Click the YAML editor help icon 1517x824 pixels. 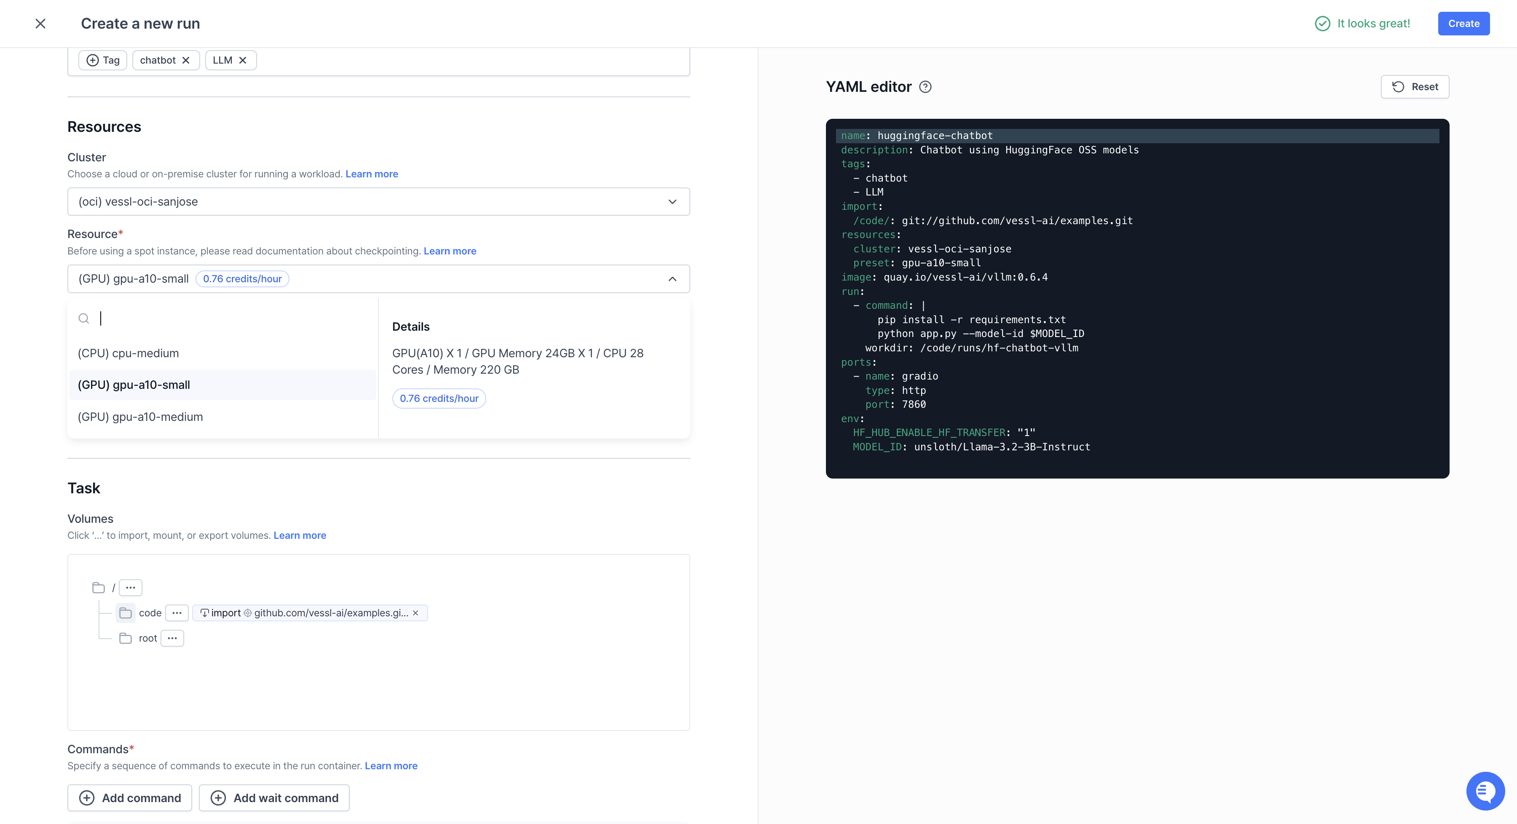(x=925, y=87)
